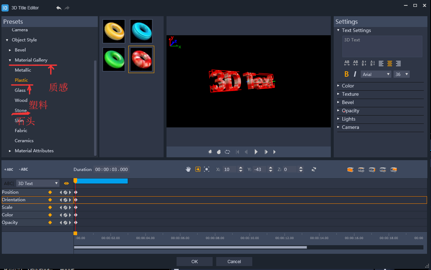Click the increase character spacing icon
431x270 pixels.
tap(347, 63)
